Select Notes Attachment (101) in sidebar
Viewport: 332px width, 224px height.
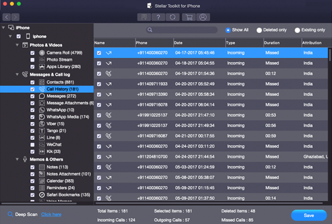pos(68,174)
